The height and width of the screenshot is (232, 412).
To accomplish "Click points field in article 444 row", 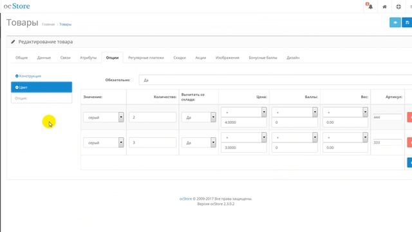I will (x=295, y=122).
